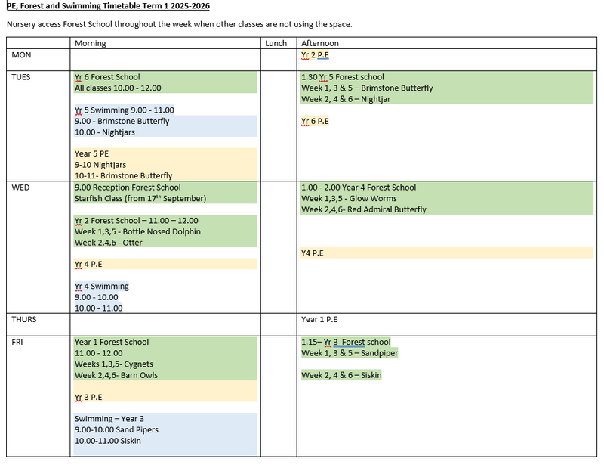Click the timetable title heading

(x=108, y=6)
